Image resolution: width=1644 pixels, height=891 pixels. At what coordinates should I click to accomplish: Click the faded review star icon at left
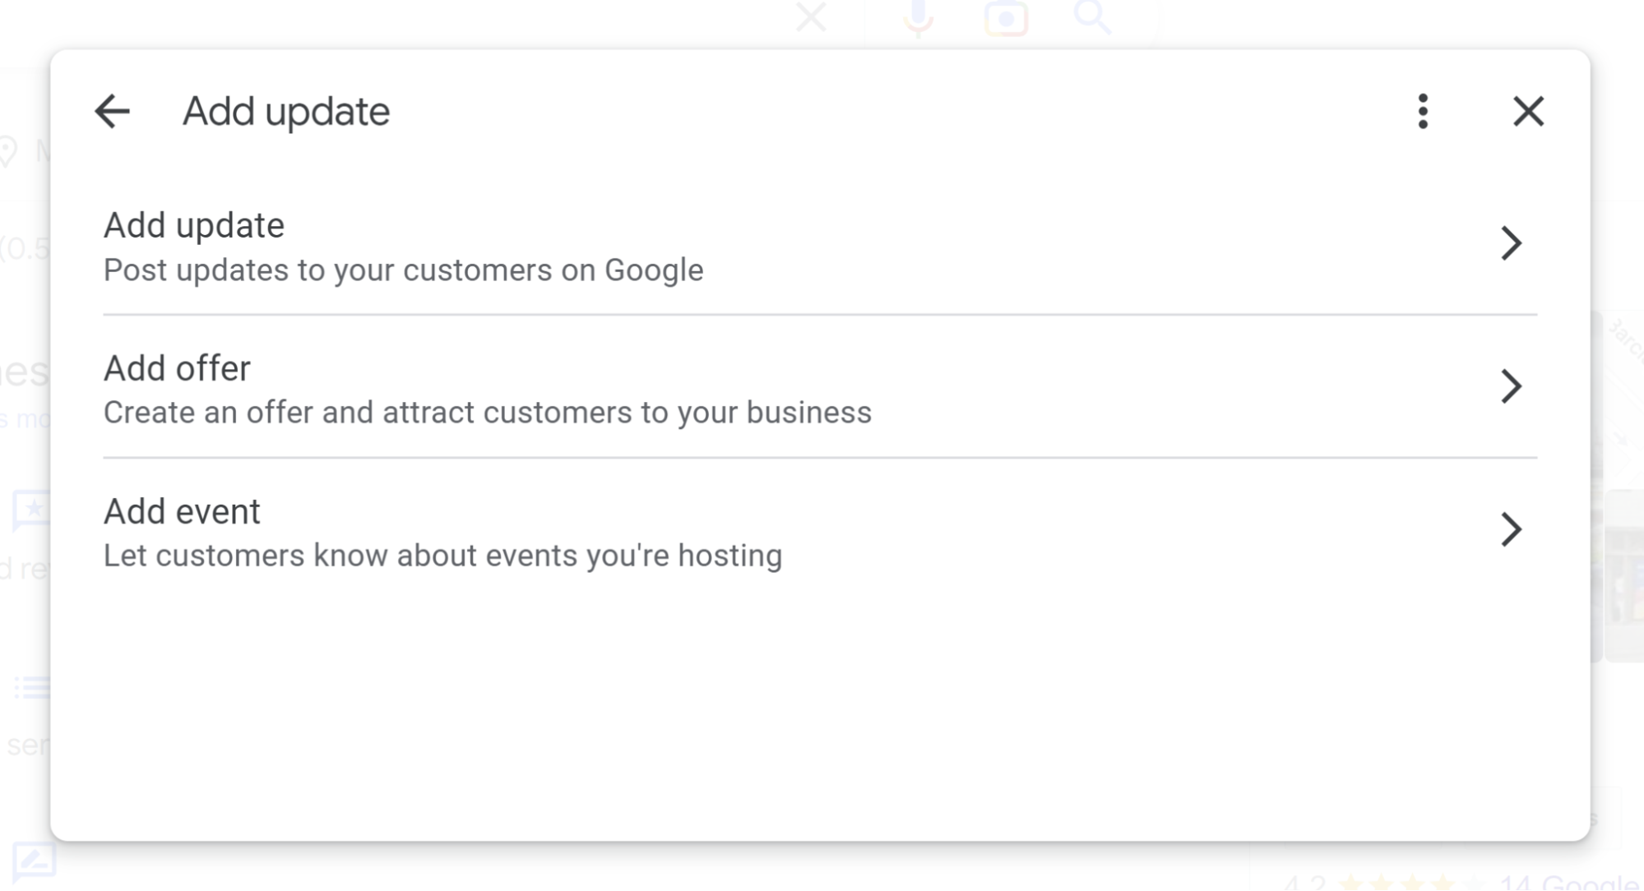point(31,510)
